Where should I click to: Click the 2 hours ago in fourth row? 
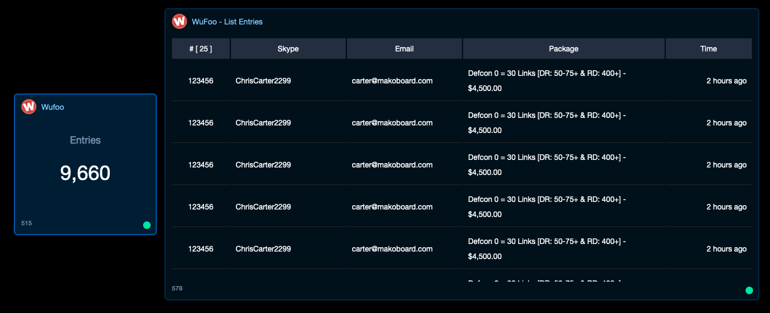click(726, 207)
